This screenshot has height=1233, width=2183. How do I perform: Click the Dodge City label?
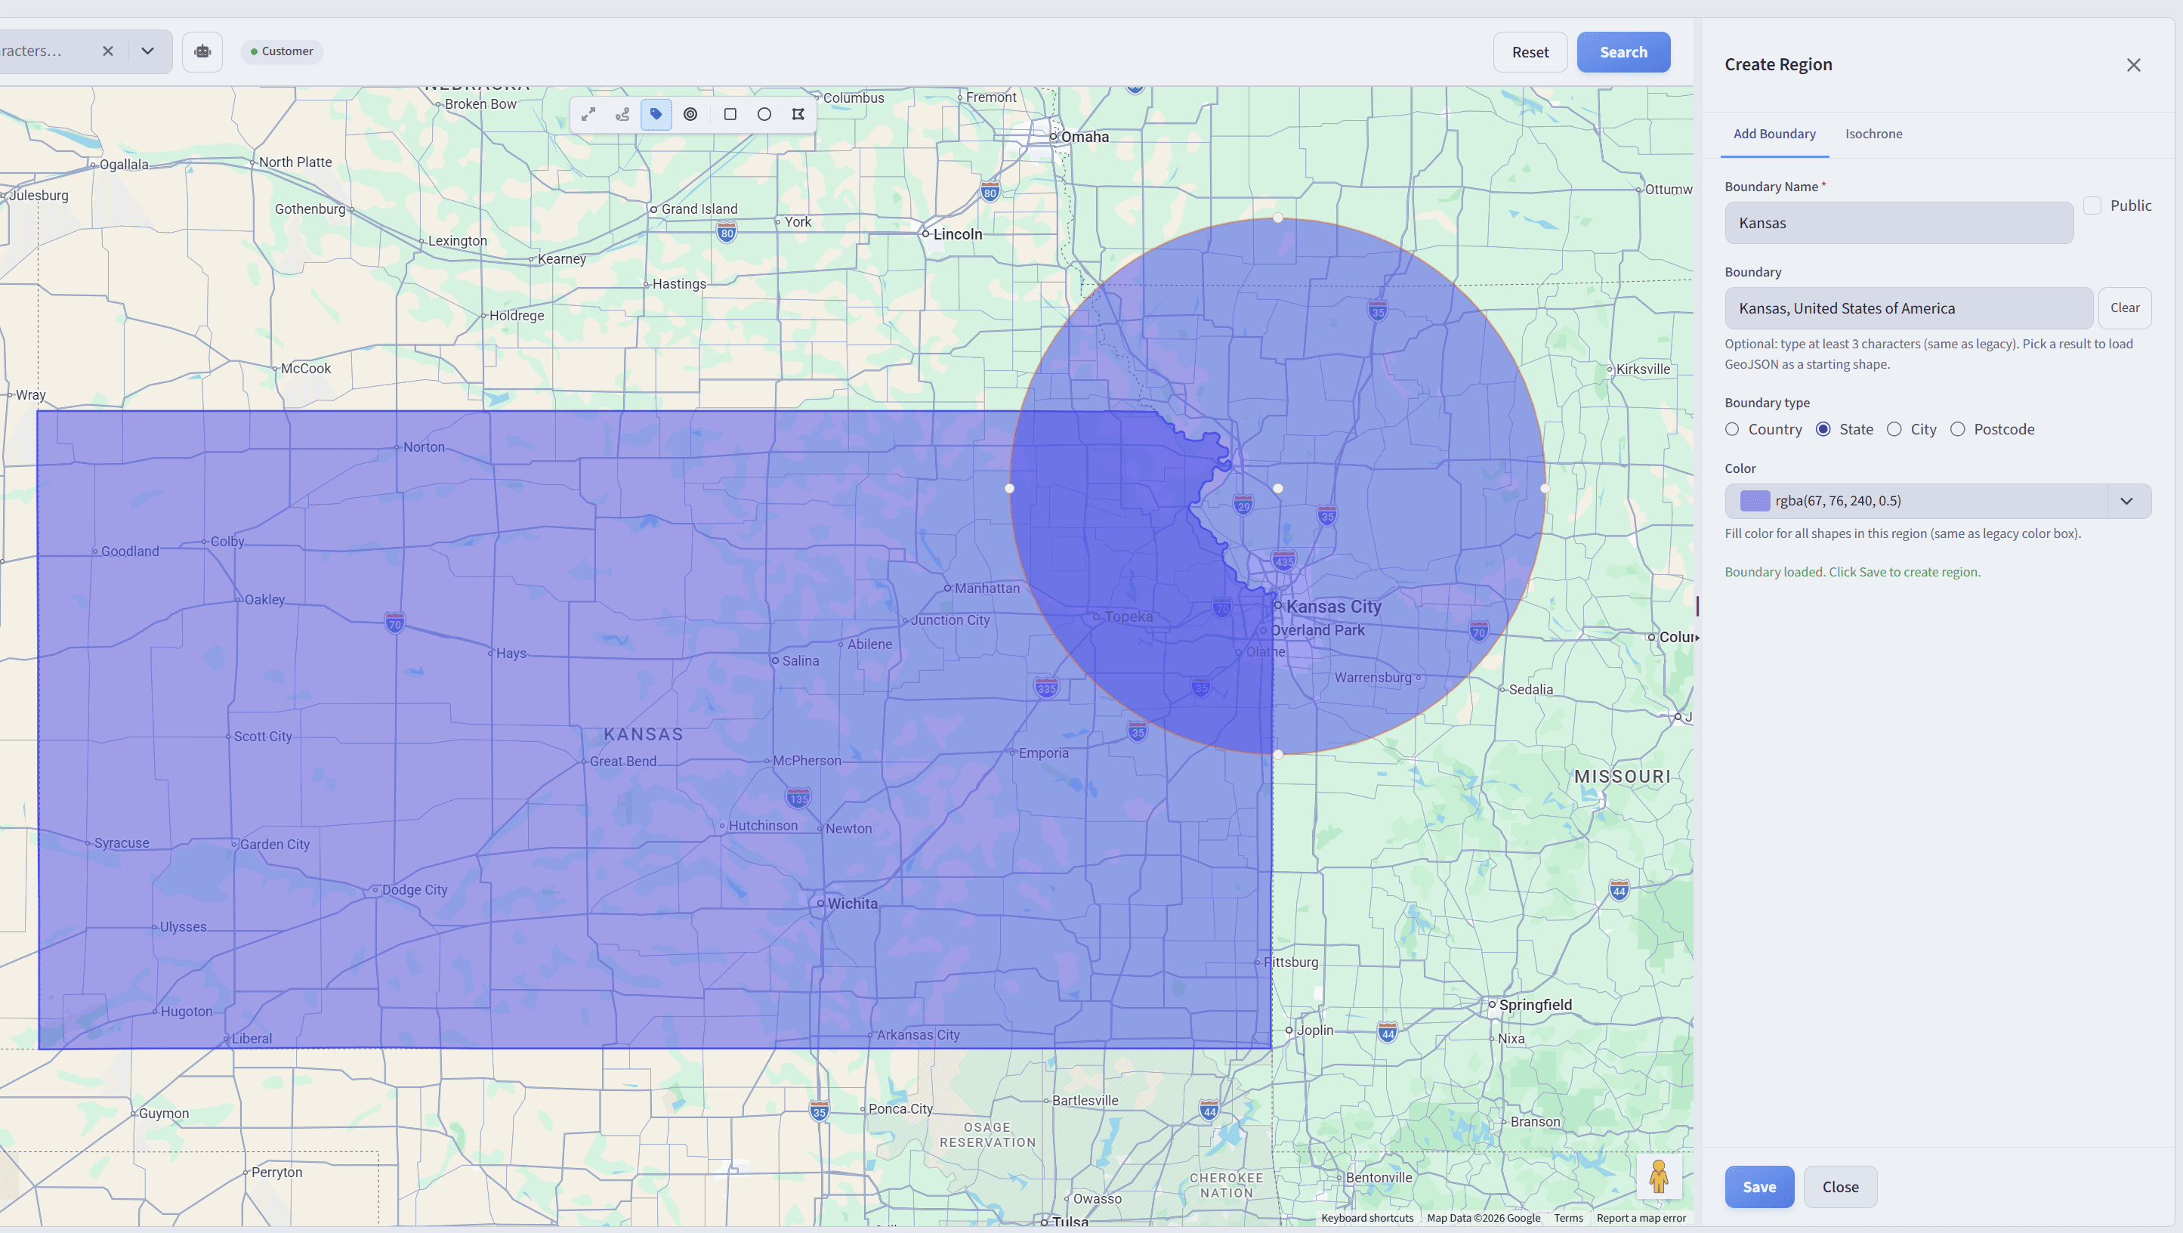pyautogui.click(x=415, y=890)
